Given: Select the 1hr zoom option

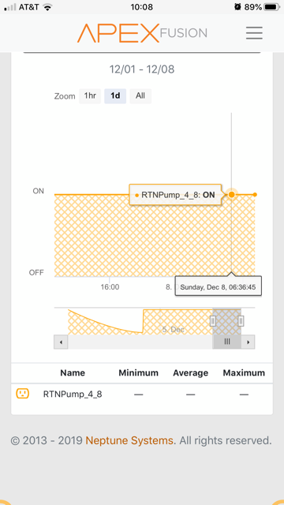Looking at the screenshot, I should [90, 96].
